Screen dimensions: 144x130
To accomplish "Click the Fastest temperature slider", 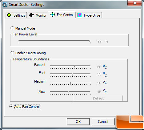I will tap(70, 67).
